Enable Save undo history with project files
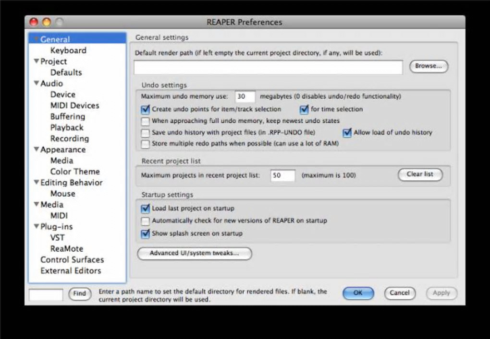 click(145, 133)
